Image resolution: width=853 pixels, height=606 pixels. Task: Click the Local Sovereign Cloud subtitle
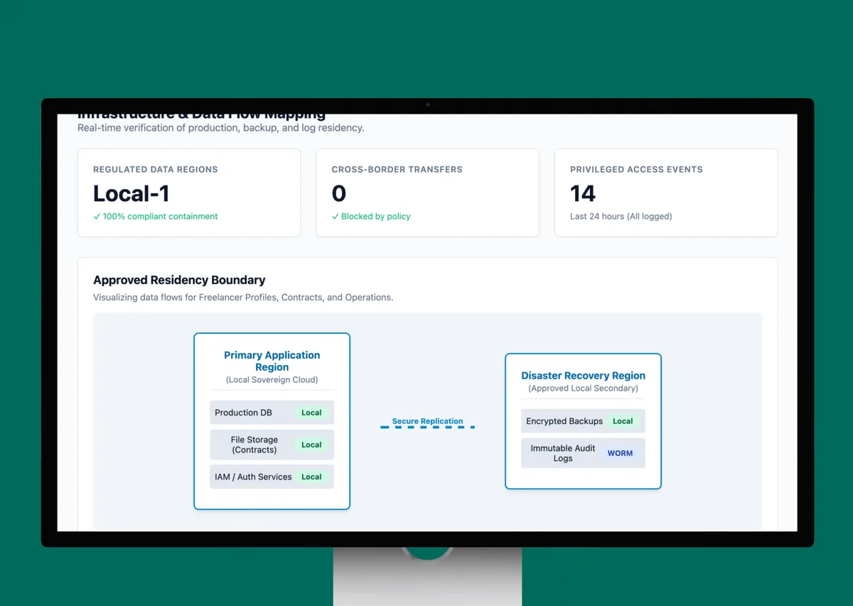272,379
